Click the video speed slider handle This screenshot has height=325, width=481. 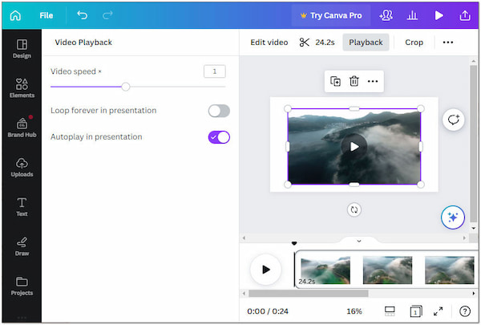[x=126, y=87]
